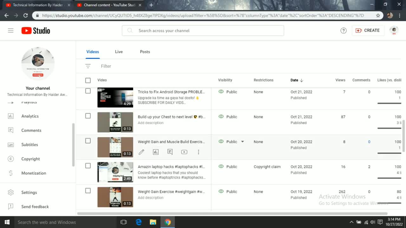Viewport: 406px width, 228px height.
Task: Click the YouTube Studio logo
Action: [x=36, y=30]
